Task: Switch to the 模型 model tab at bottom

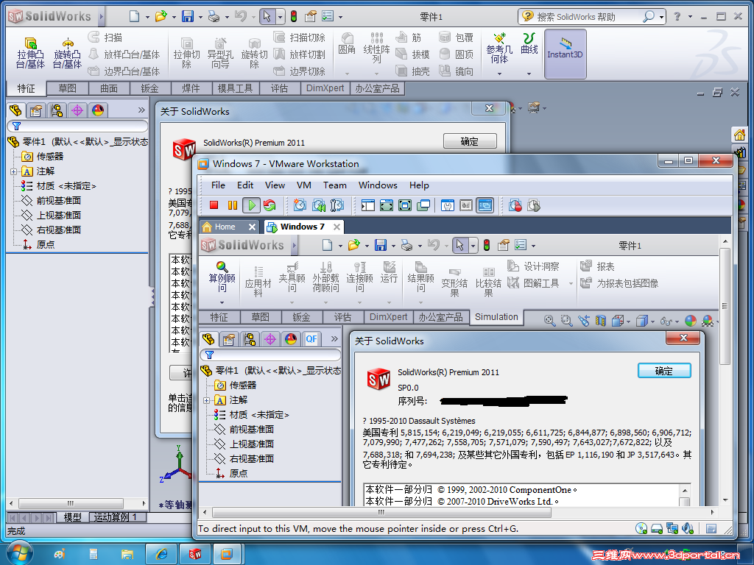Action: [x=73, y=517]
